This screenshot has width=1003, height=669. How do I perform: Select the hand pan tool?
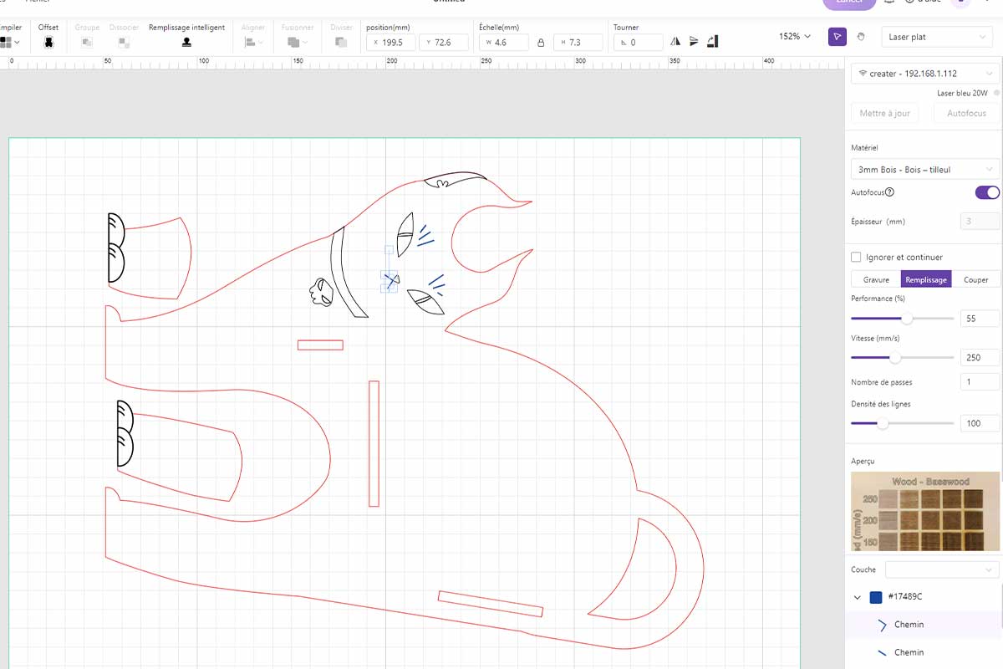[x=863, y=37]
